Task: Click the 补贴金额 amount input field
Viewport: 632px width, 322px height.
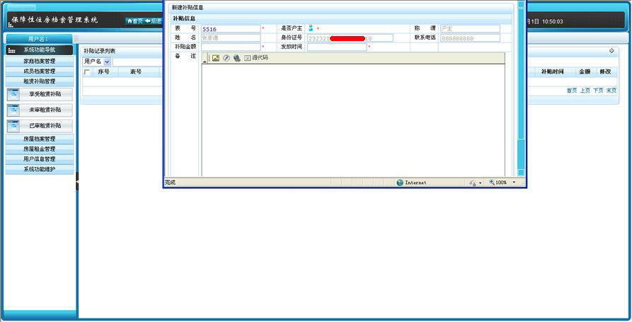Action: point(231,47)
